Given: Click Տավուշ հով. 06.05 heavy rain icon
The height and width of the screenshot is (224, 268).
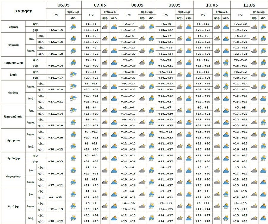Looking at the screenshot, I should click(x=73, y=98).
